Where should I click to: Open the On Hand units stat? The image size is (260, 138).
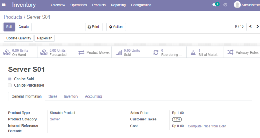click(19, 52)
